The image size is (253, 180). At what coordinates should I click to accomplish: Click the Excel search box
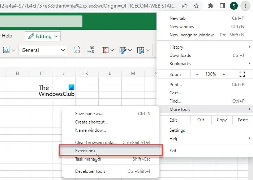pyautogui.click(x=41, y=21)
